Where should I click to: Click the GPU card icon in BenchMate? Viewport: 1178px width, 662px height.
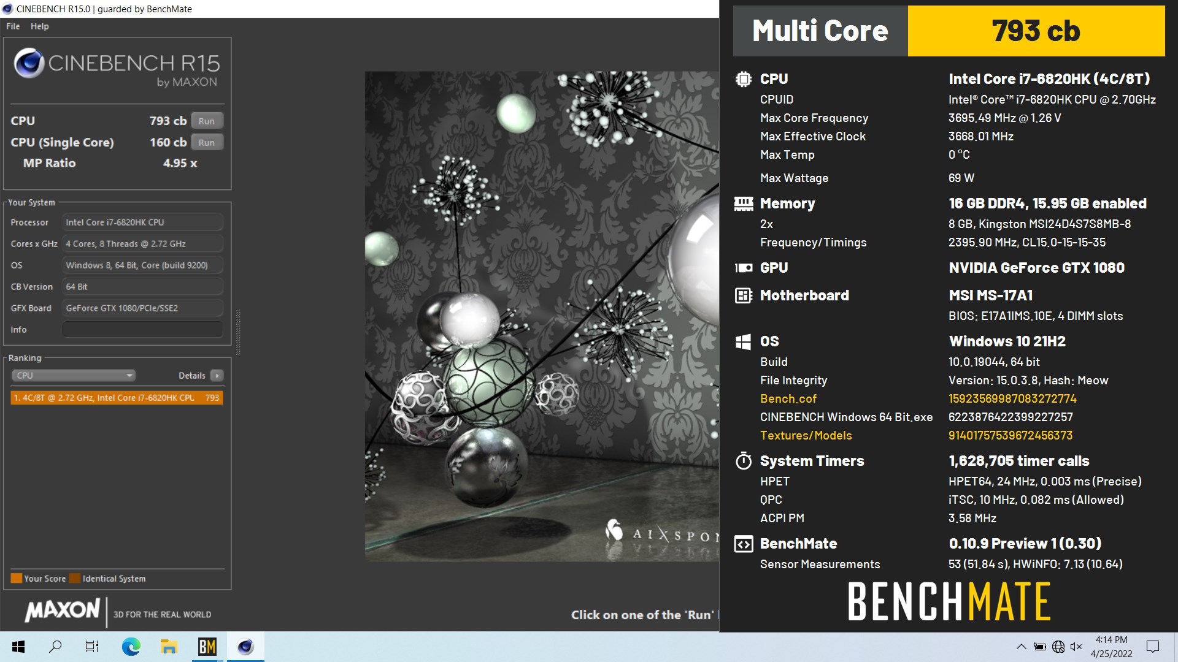coord(743,268)
